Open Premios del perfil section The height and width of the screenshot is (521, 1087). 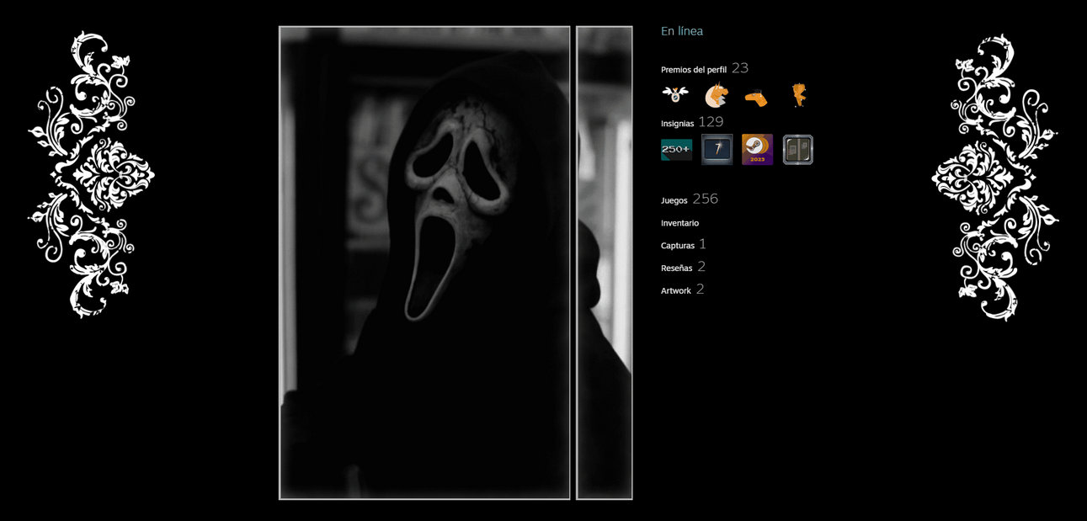693,70
